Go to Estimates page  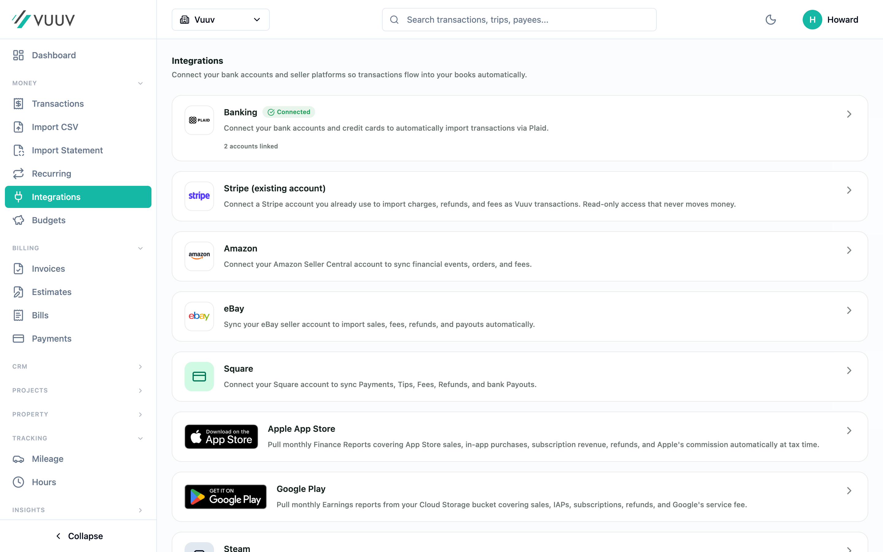(x=78, y=292)
